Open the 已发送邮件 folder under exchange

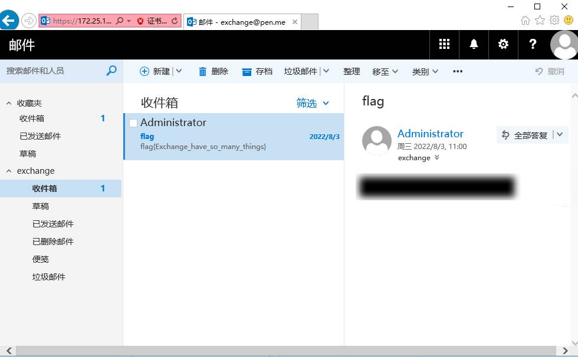53,224
